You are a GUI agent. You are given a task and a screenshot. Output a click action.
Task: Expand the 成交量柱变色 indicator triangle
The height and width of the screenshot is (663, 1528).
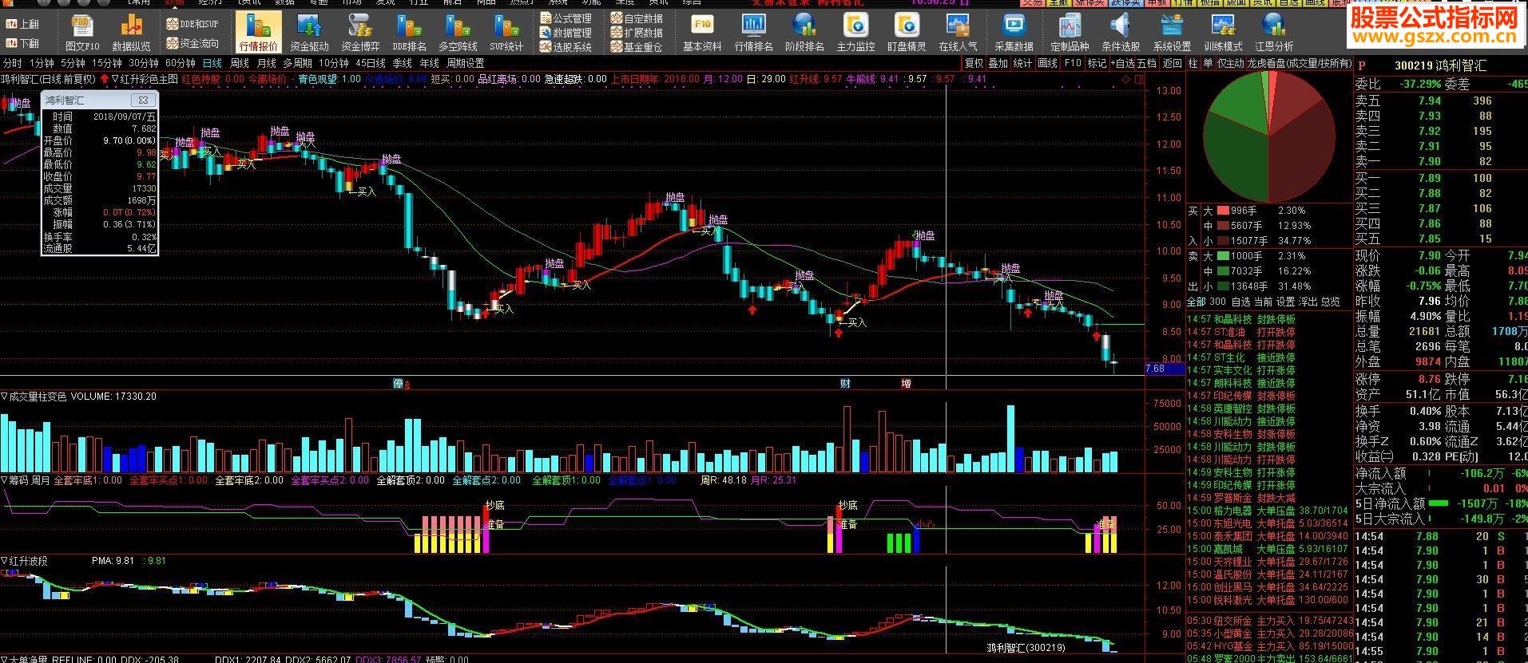pos(5,396)
